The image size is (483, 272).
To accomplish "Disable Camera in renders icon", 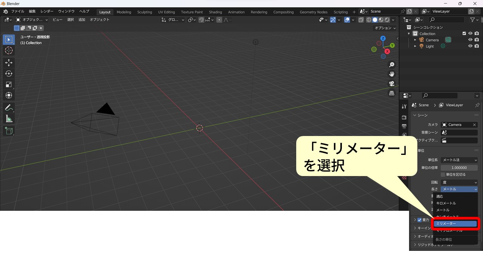I will pos(477,40).
